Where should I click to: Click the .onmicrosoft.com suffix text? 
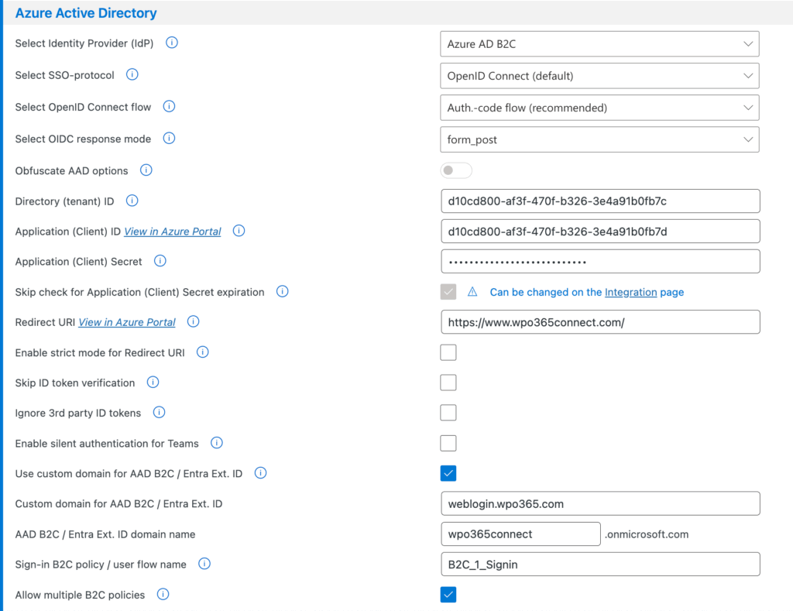(x=647, y=534)
